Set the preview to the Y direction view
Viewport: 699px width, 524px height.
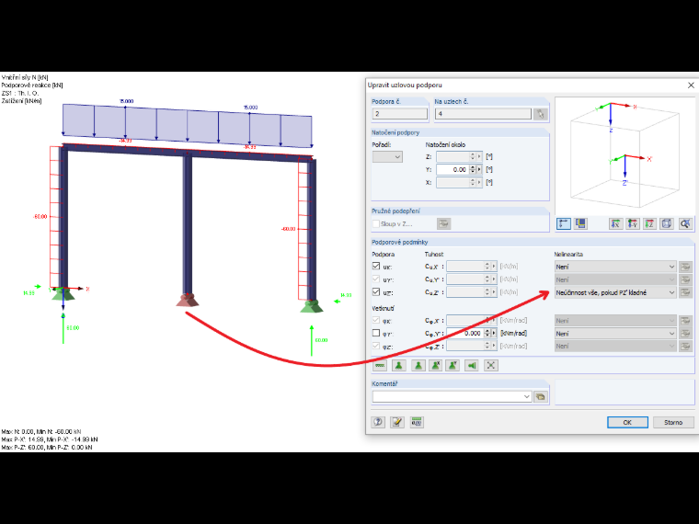coord(633,223)
